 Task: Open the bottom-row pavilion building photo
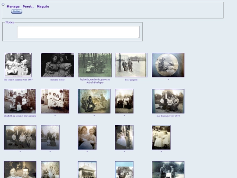click(x=87, y=170)
